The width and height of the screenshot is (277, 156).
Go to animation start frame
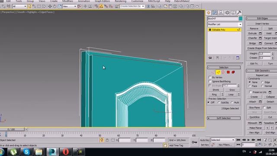click(238, 140)
